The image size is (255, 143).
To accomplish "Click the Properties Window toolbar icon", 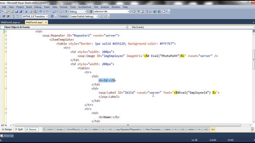I will 138,12.
